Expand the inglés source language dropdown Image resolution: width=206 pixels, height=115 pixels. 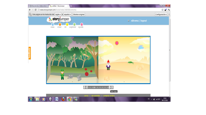click(x=58, y=14)
